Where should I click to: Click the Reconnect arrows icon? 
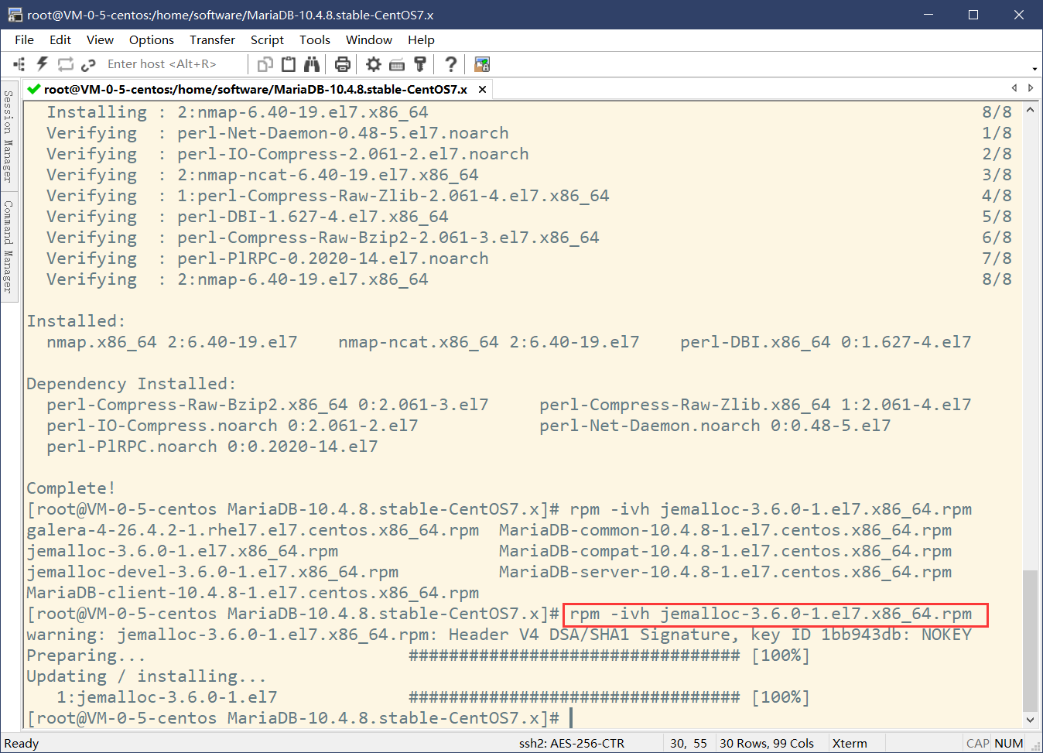pos(66,64)
